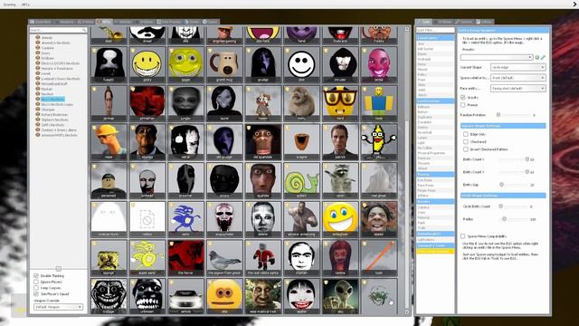Tick the Checkered checkbox
This screenshot has height=326, width=579.
point(466,141)
